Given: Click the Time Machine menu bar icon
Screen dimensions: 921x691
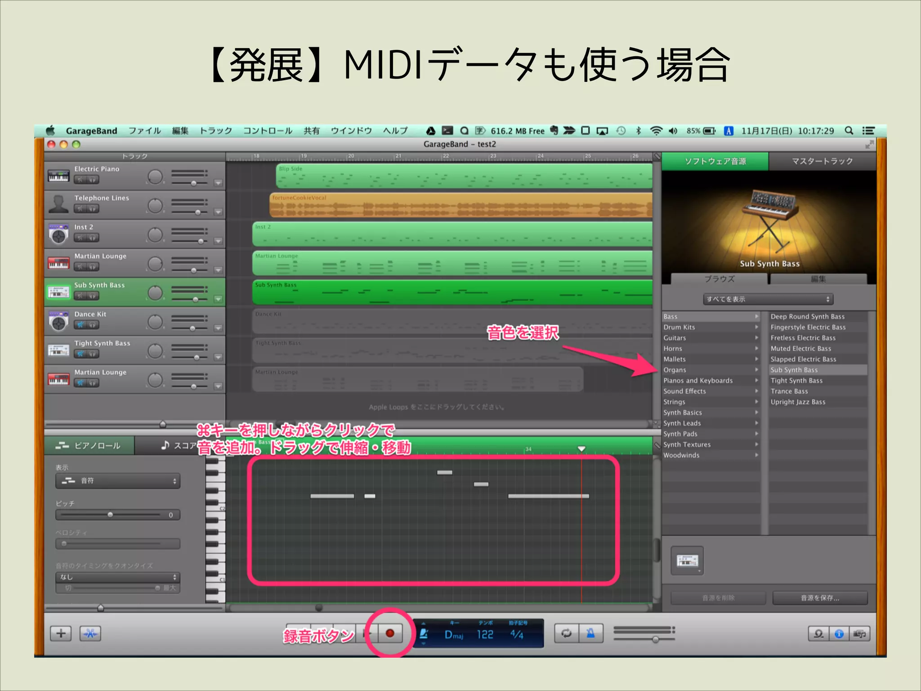Looking at the screenshot, I should [x=621, y=130].
